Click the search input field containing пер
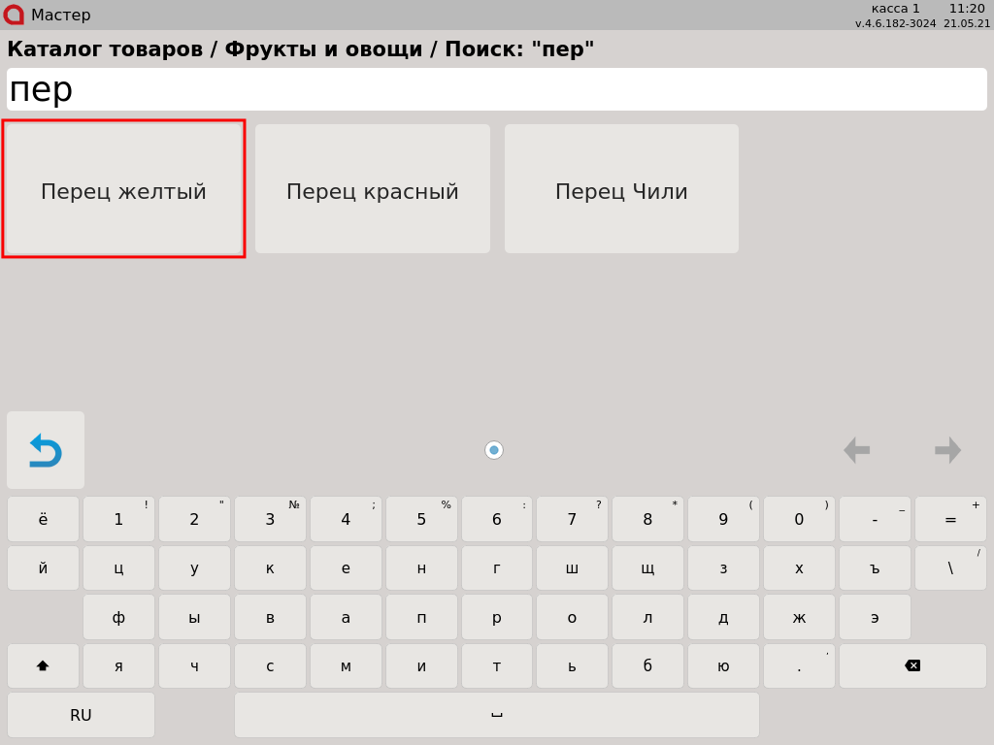Viewport: 994px width, 745px height. [x=497, y=89]
